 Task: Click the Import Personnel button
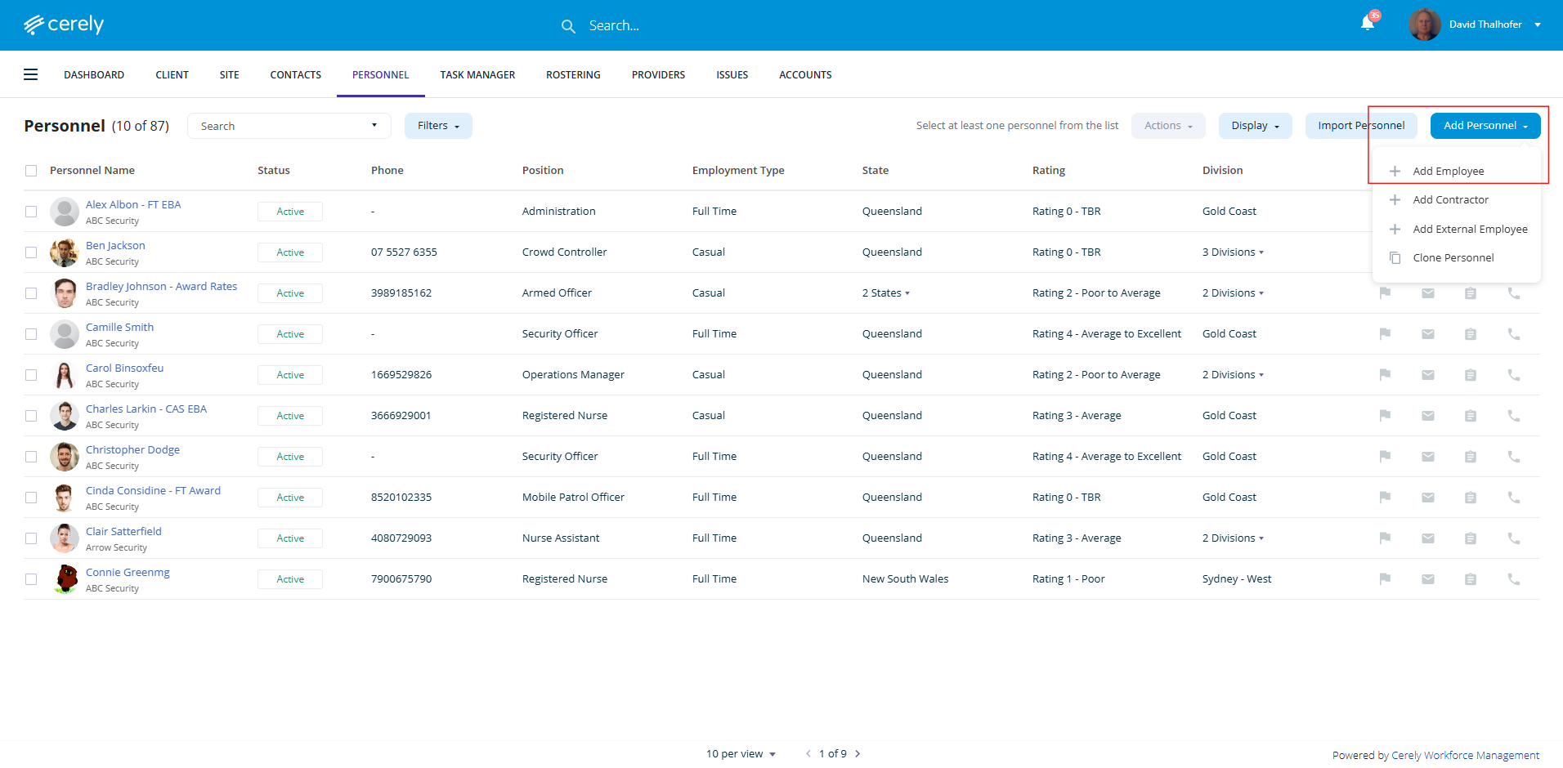tap(1360, 126)
